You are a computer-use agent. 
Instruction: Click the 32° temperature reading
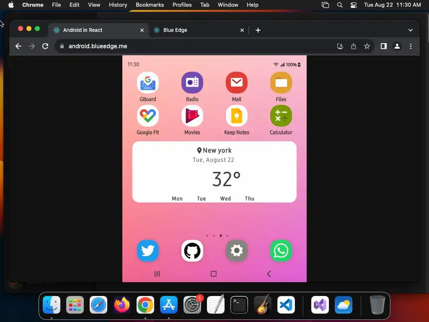tap(226, 179)
